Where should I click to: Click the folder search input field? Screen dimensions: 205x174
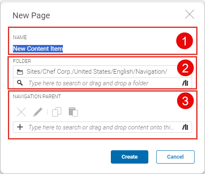tap(102, 83)
